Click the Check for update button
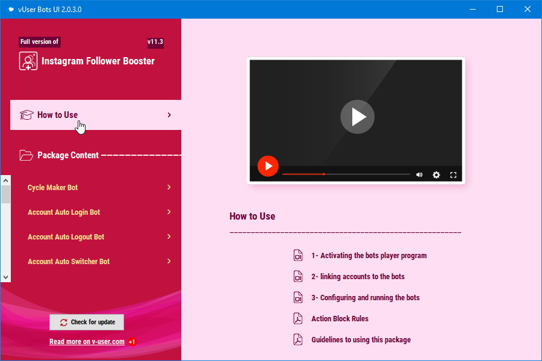Screen dimensions: 542x361 [87, 322]
